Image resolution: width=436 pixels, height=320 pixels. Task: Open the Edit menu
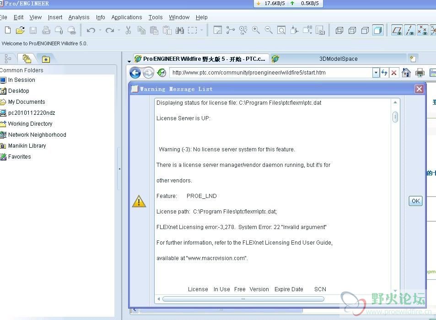(x=19, y=17)
